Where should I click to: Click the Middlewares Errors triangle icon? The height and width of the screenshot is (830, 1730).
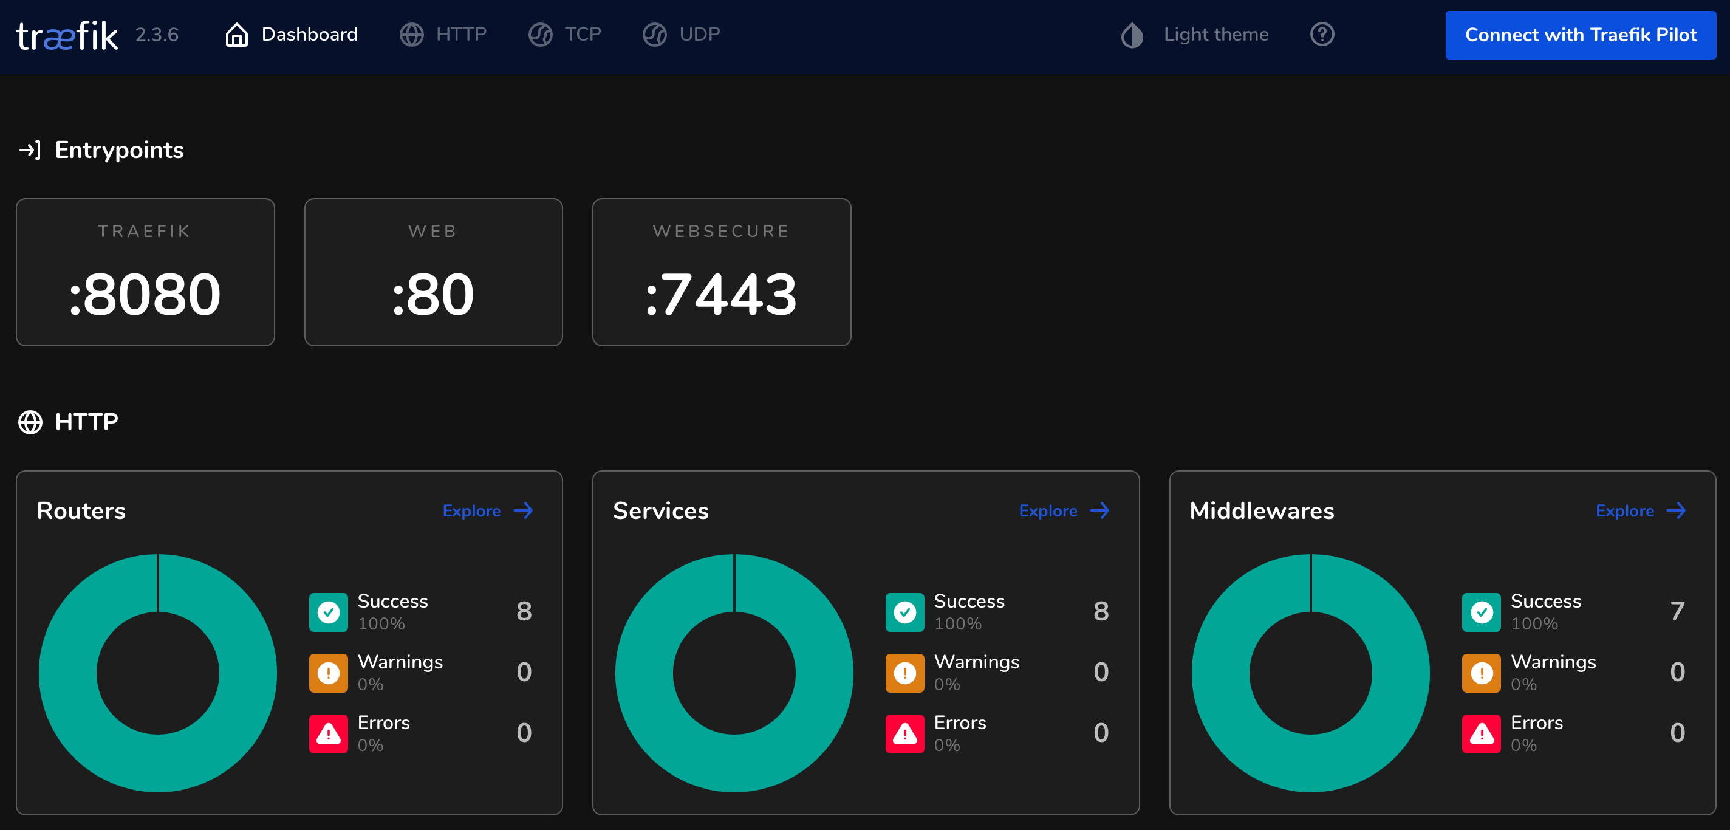click(1481, 733)
